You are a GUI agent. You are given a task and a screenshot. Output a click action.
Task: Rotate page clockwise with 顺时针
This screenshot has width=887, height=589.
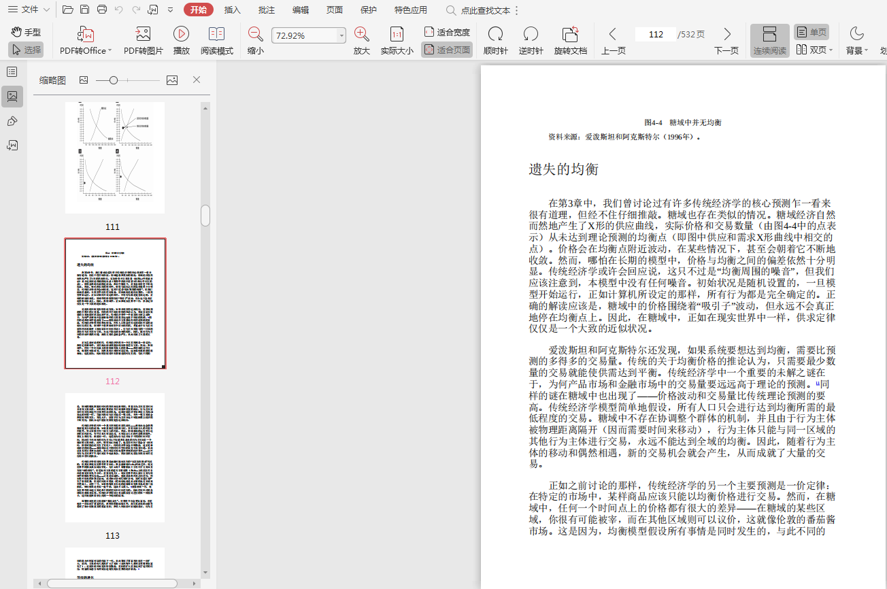click(495, 35)
